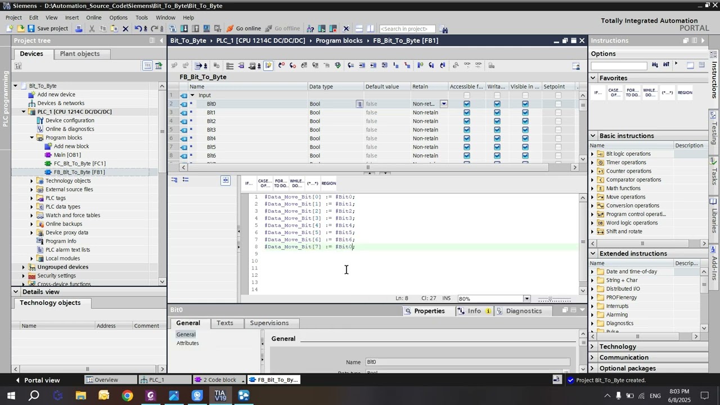Click the CASE OF favorite instruction icon
Image resolution: width=720 pixels, height=405 pixels.
[264, 183]
